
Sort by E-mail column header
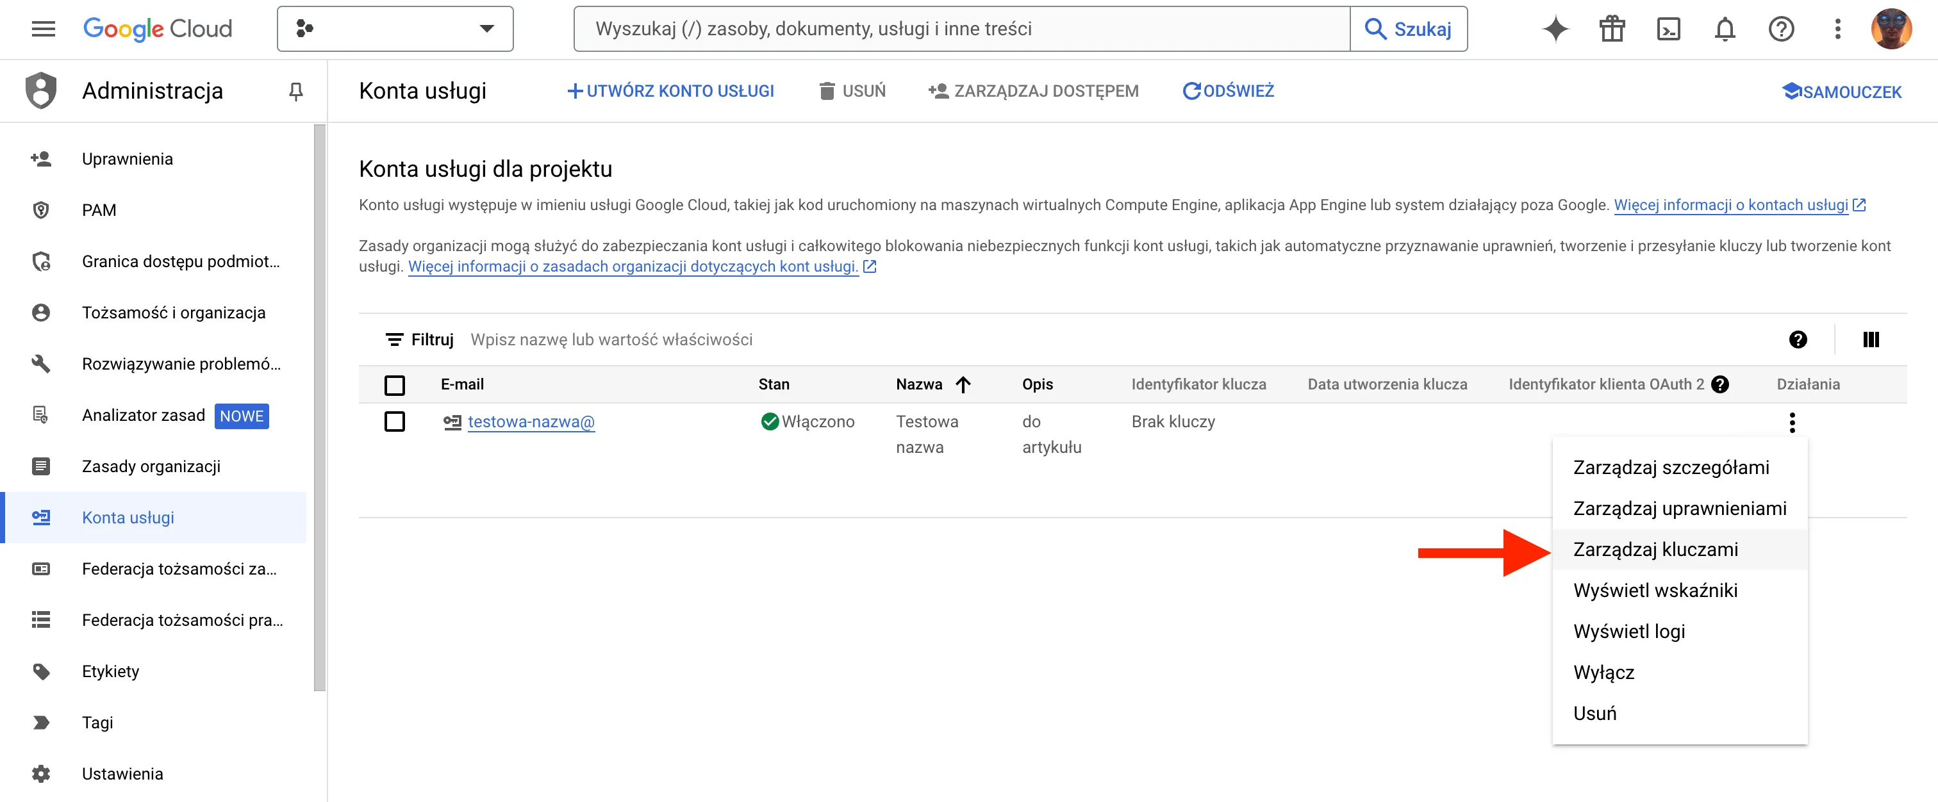tap(462, 384)
